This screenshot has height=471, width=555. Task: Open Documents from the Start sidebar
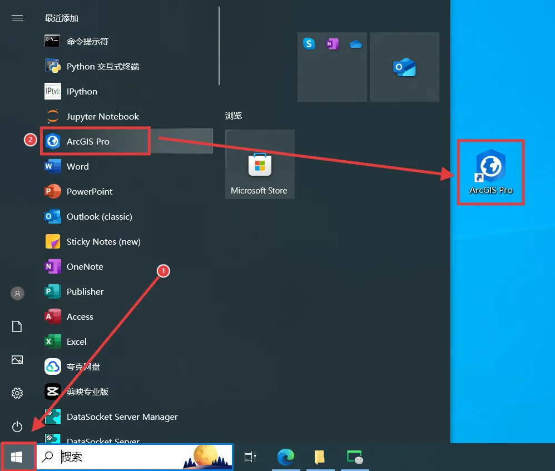pos(17,326)
